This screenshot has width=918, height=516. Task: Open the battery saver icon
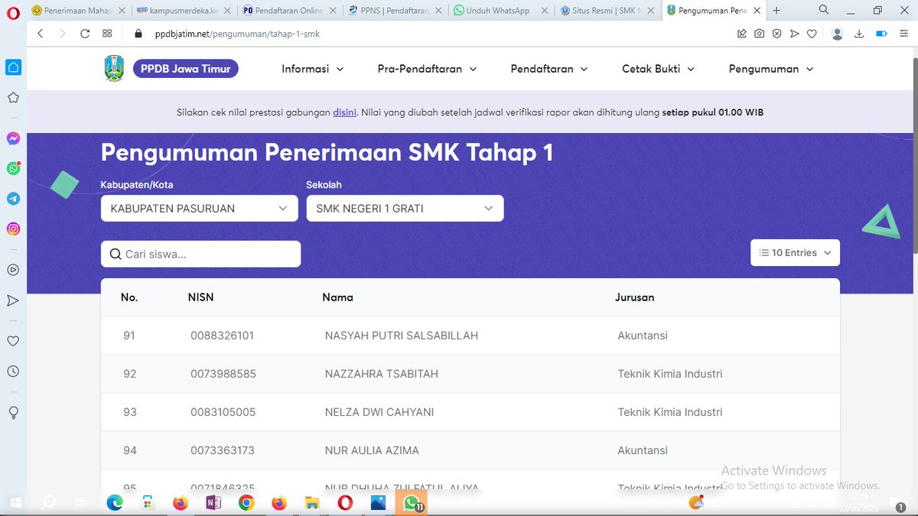click(x=881, y=34)
